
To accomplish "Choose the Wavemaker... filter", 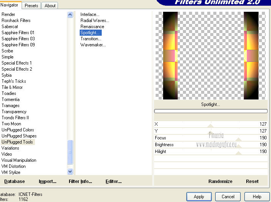I will pos(93,45).
